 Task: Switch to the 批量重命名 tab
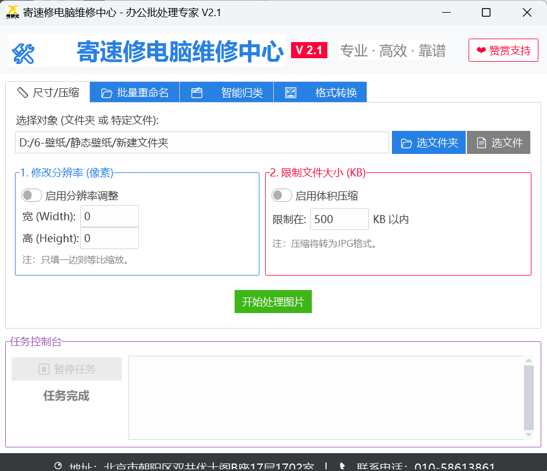134,92
